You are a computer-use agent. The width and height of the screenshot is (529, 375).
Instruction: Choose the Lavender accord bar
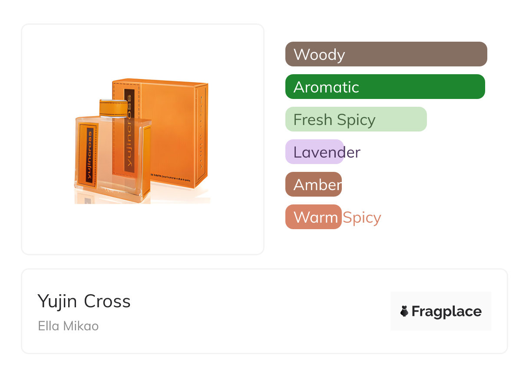[x=314, y=152]
